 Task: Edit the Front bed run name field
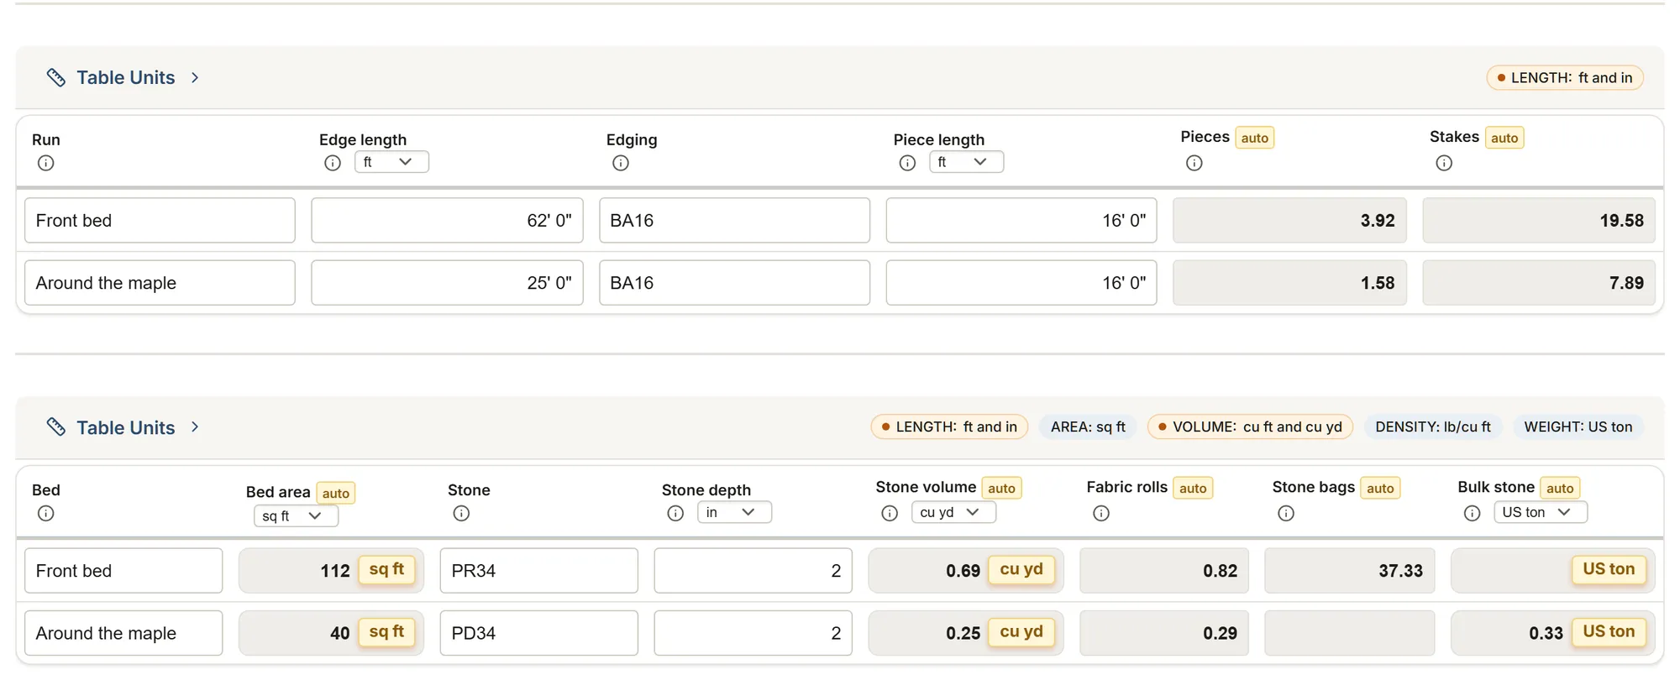[x=160, y=221]
